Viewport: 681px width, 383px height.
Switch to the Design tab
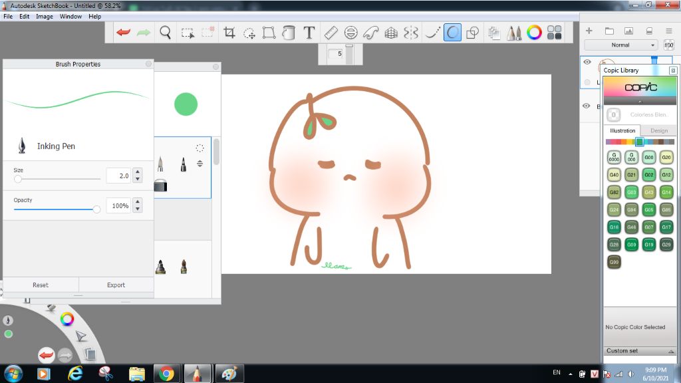(659, 131)
